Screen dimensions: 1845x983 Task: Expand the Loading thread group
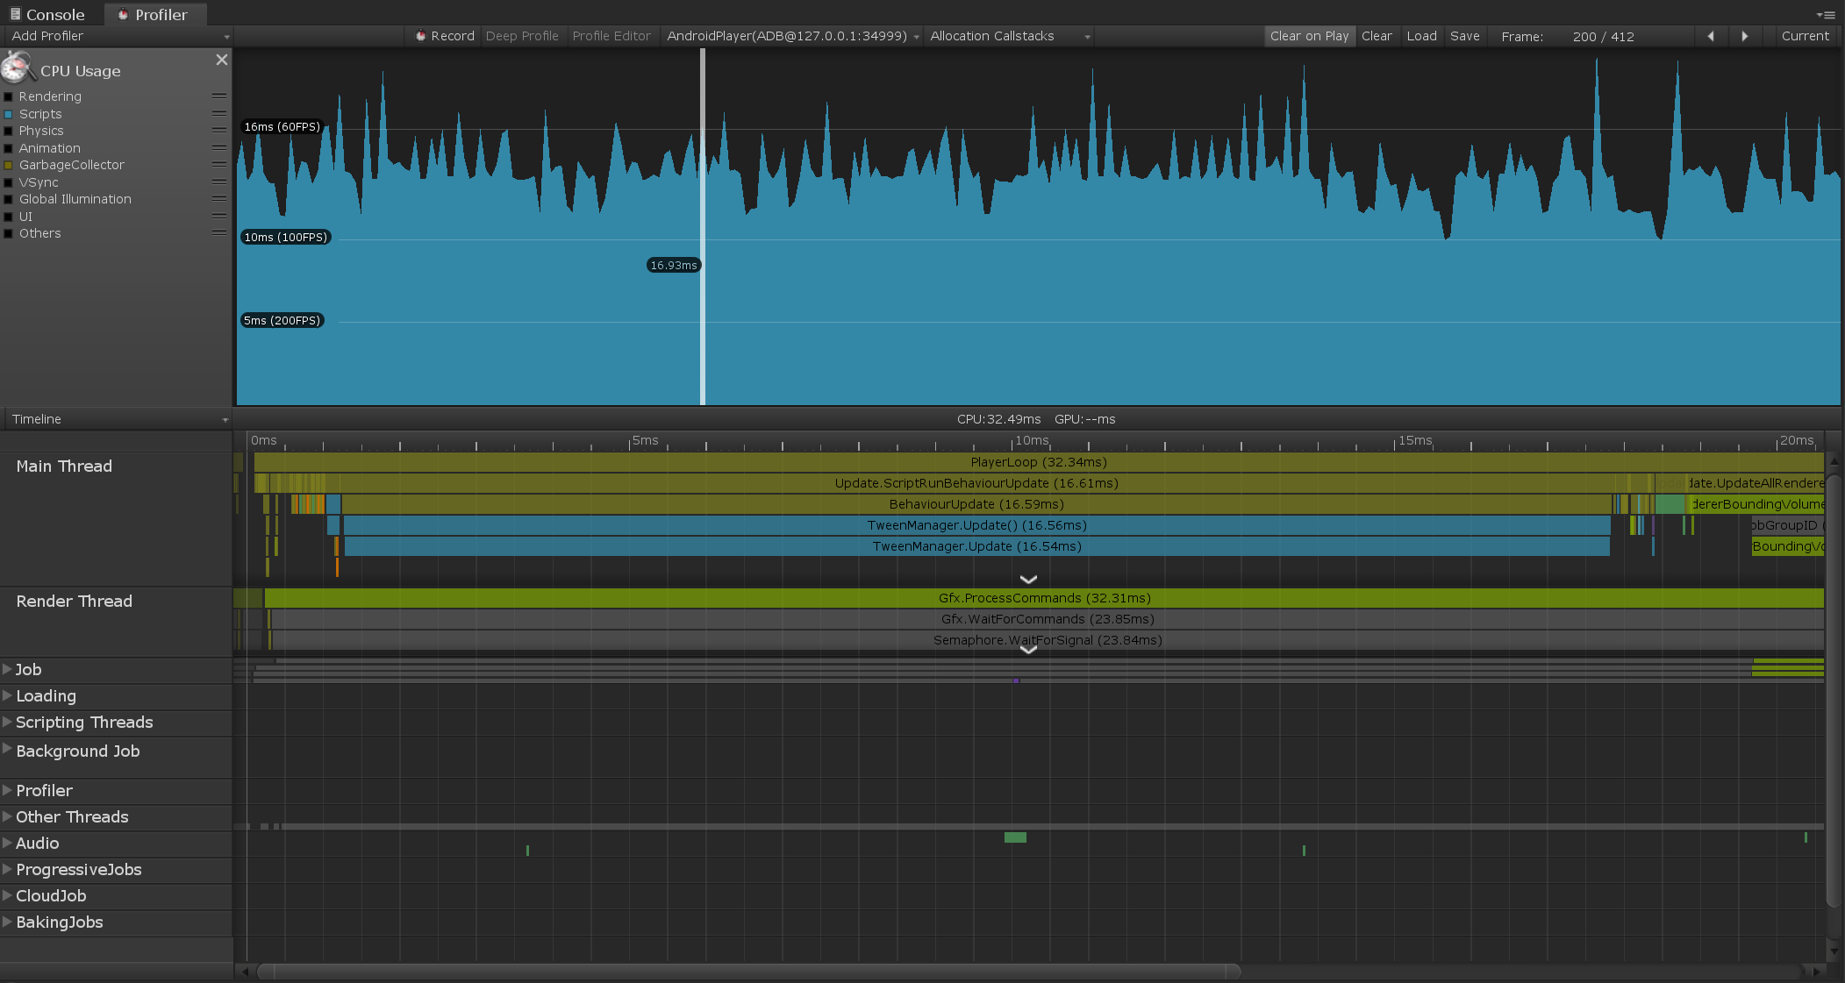click(7, 695)
